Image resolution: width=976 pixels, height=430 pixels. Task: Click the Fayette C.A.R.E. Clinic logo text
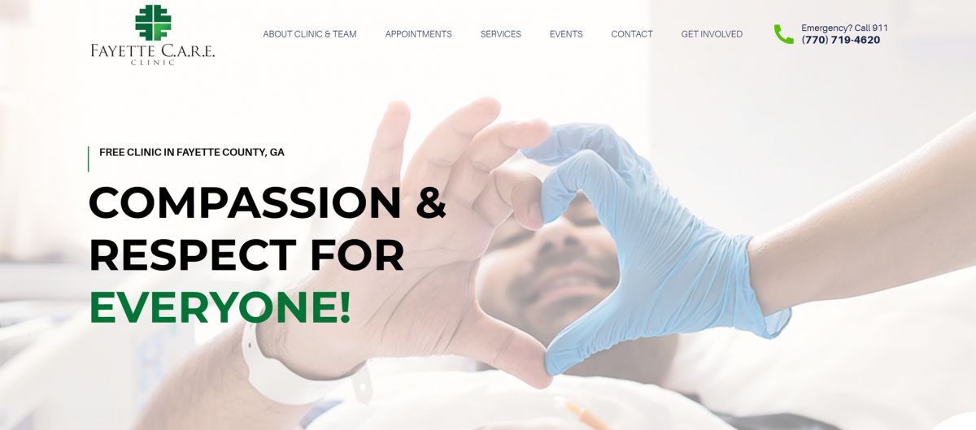point(153,54)
